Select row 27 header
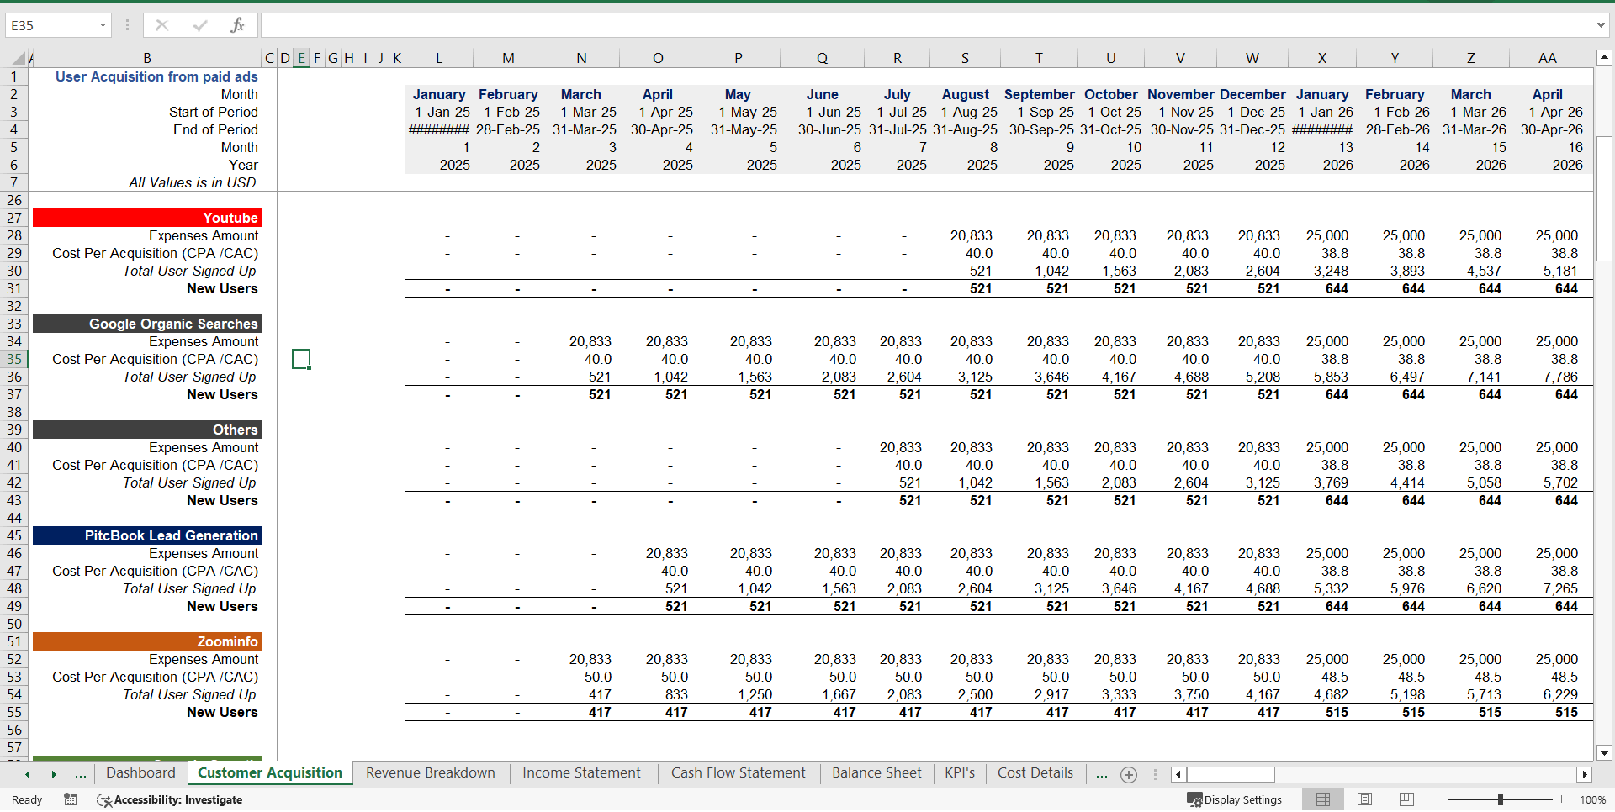The width and height of the screenshot is (1615, 812). (14, 218)
